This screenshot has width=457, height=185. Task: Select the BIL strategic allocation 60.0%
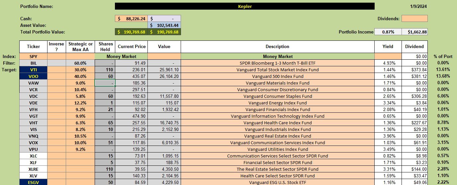pyautogui.click(x=80, y=63)
